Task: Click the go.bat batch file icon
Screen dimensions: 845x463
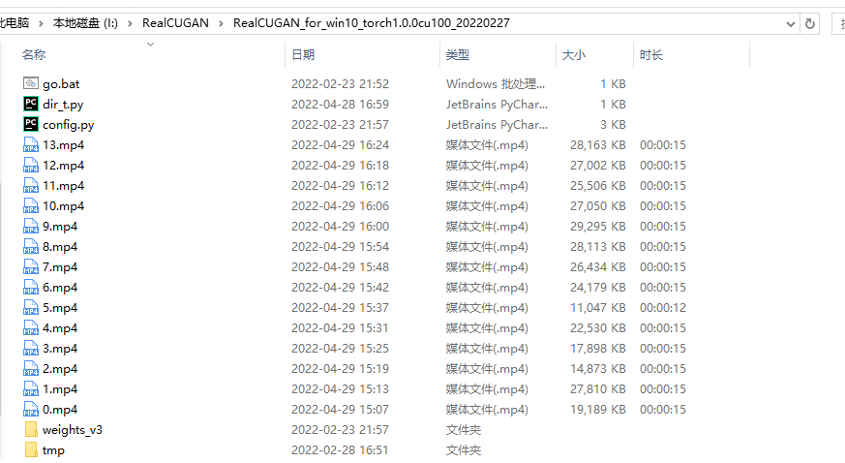Action: click(31, 83)
